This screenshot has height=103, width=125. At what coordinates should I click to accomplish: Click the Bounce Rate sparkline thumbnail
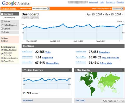(27, 63)
